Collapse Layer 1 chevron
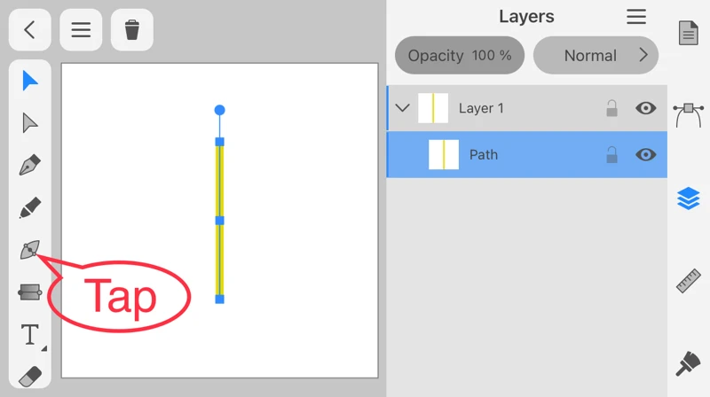Screen dimensions: 710x397 pyautogui.click(x=402, y=108)
